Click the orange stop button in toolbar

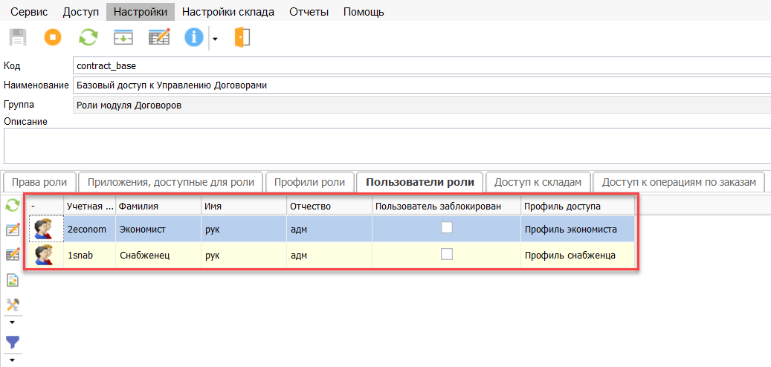pos(53,37)
